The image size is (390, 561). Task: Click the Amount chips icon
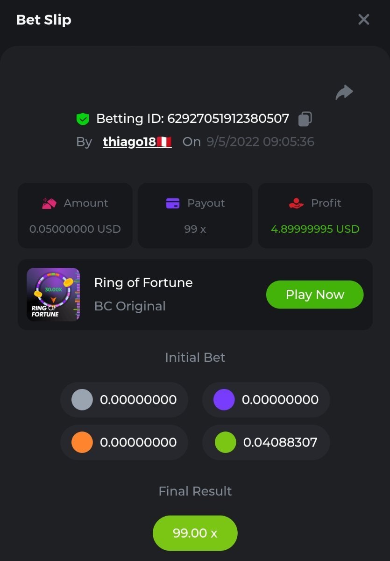coord(49,203)
